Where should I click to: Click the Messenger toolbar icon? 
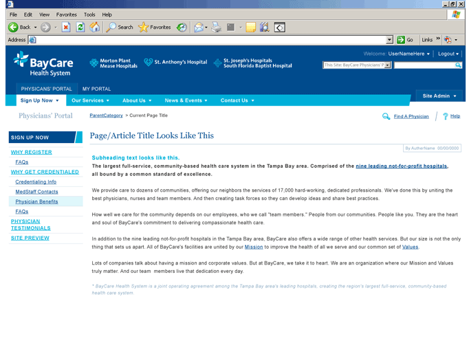pyautogui.click(x=265, y=27)
